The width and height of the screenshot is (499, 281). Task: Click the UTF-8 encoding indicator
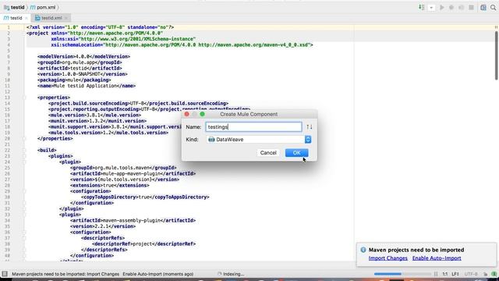(471, 274)
